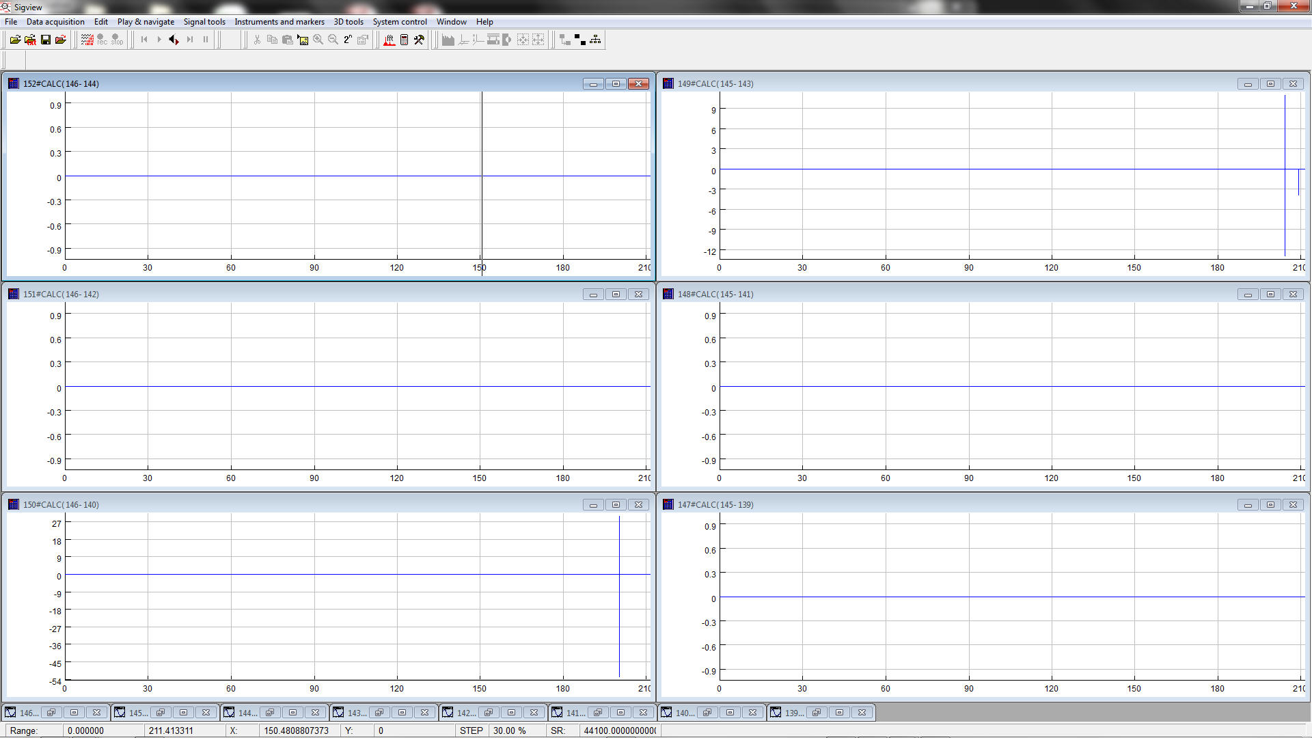This screenshot has height=738, width=1312.
Task: Open the control window tree-structure icon
Action: tap(595, 40)
